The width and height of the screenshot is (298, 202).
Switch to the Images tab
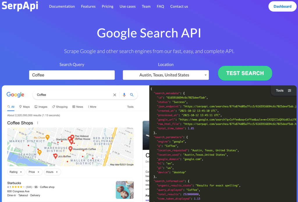[41, 107]
